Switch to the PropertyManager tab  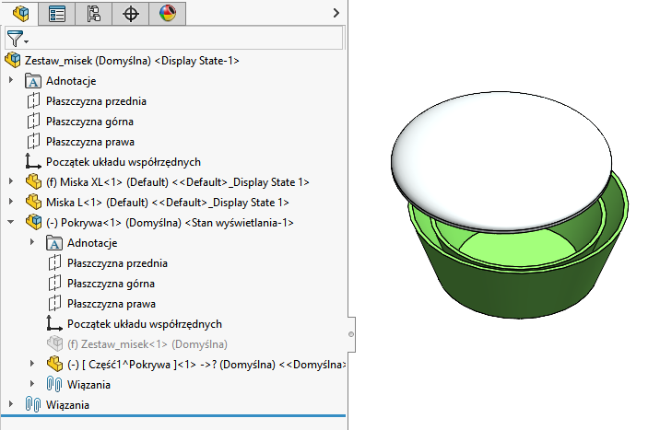click(x=57, y=13)
